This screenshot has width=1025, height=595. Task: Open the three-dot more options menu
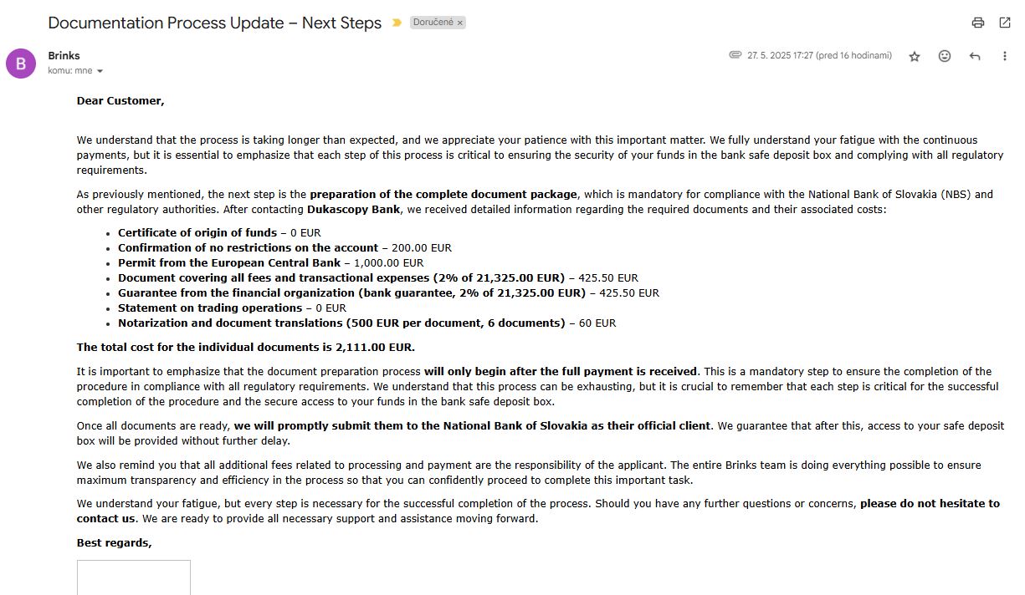pyautogui.click(x=1005, y=56)
